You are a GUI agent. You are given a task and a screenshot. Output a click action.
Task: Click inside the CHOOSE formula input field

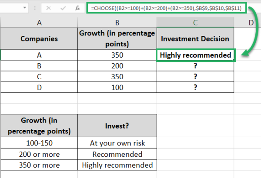pyautogui.click(x=167, y=8)
